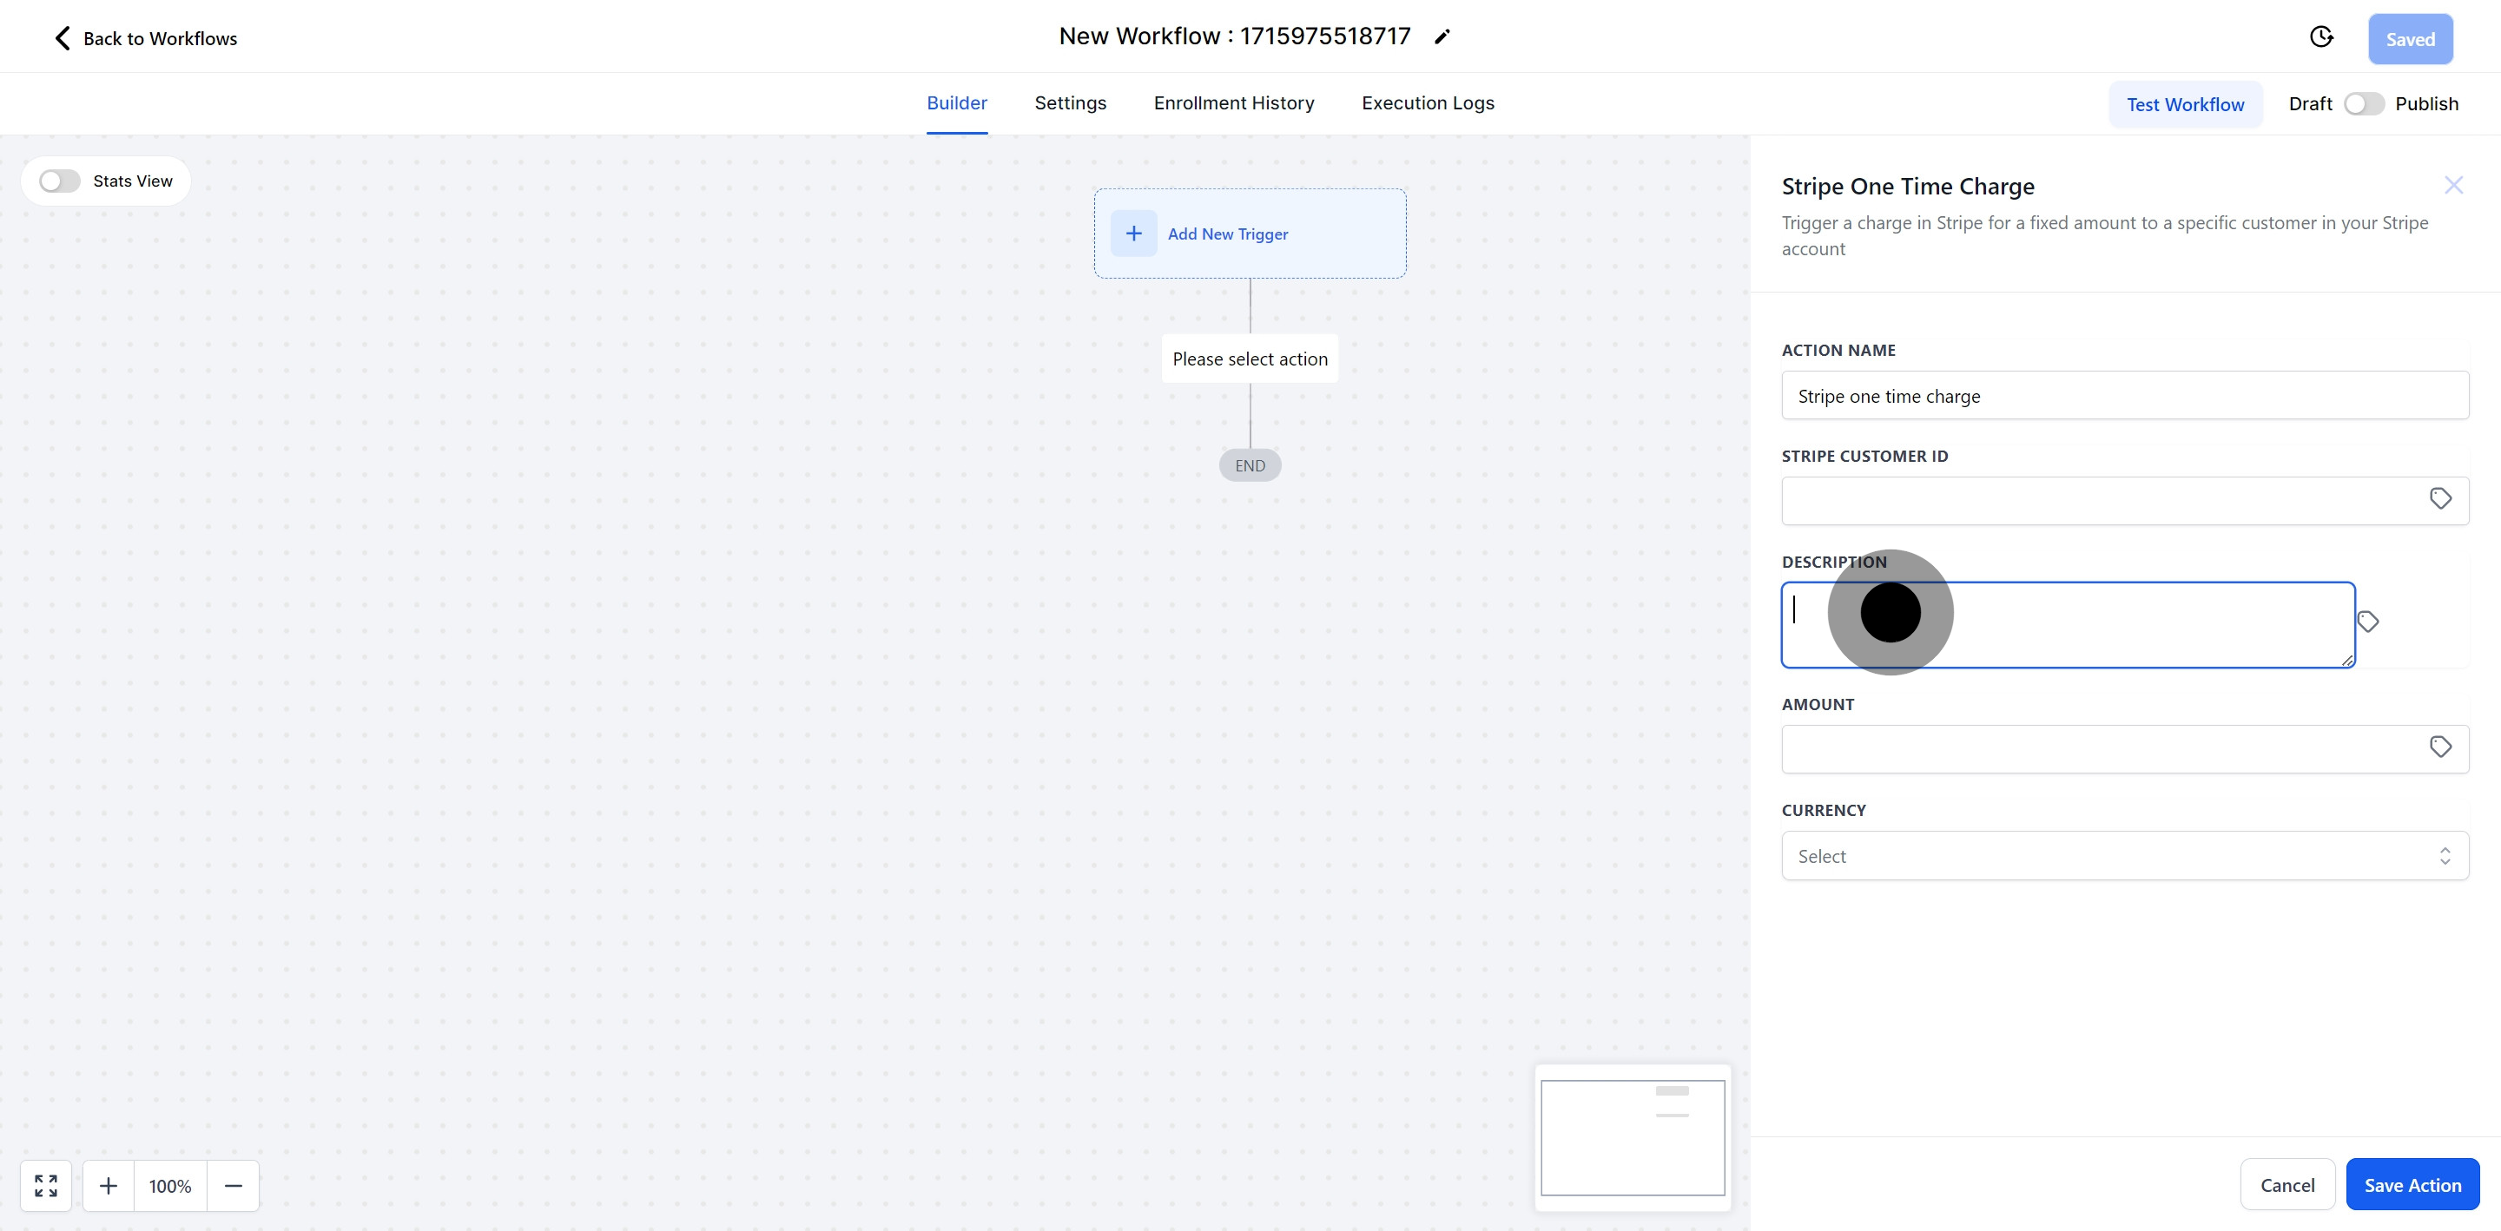This screenshot has height=1231, width=2501.
Task: Switch to the Settings tab
Action: point(1070,103)
